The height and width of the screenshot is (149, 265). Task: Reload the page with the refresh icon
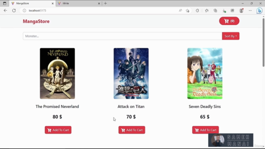point(14,10)
